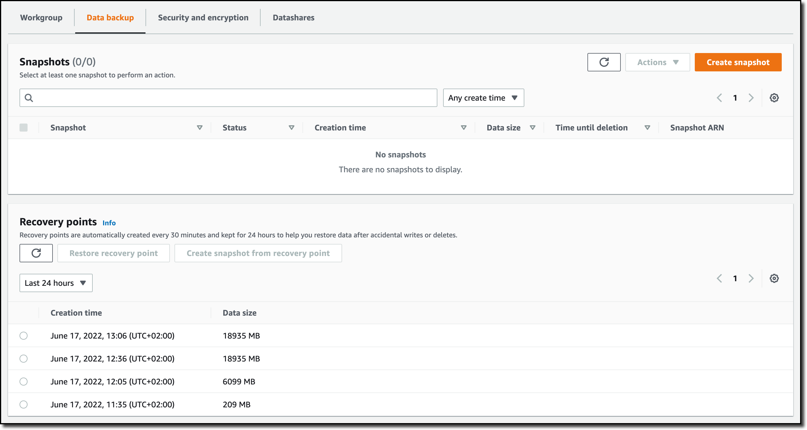Refresh the Snapshots list

pos(604,62)
